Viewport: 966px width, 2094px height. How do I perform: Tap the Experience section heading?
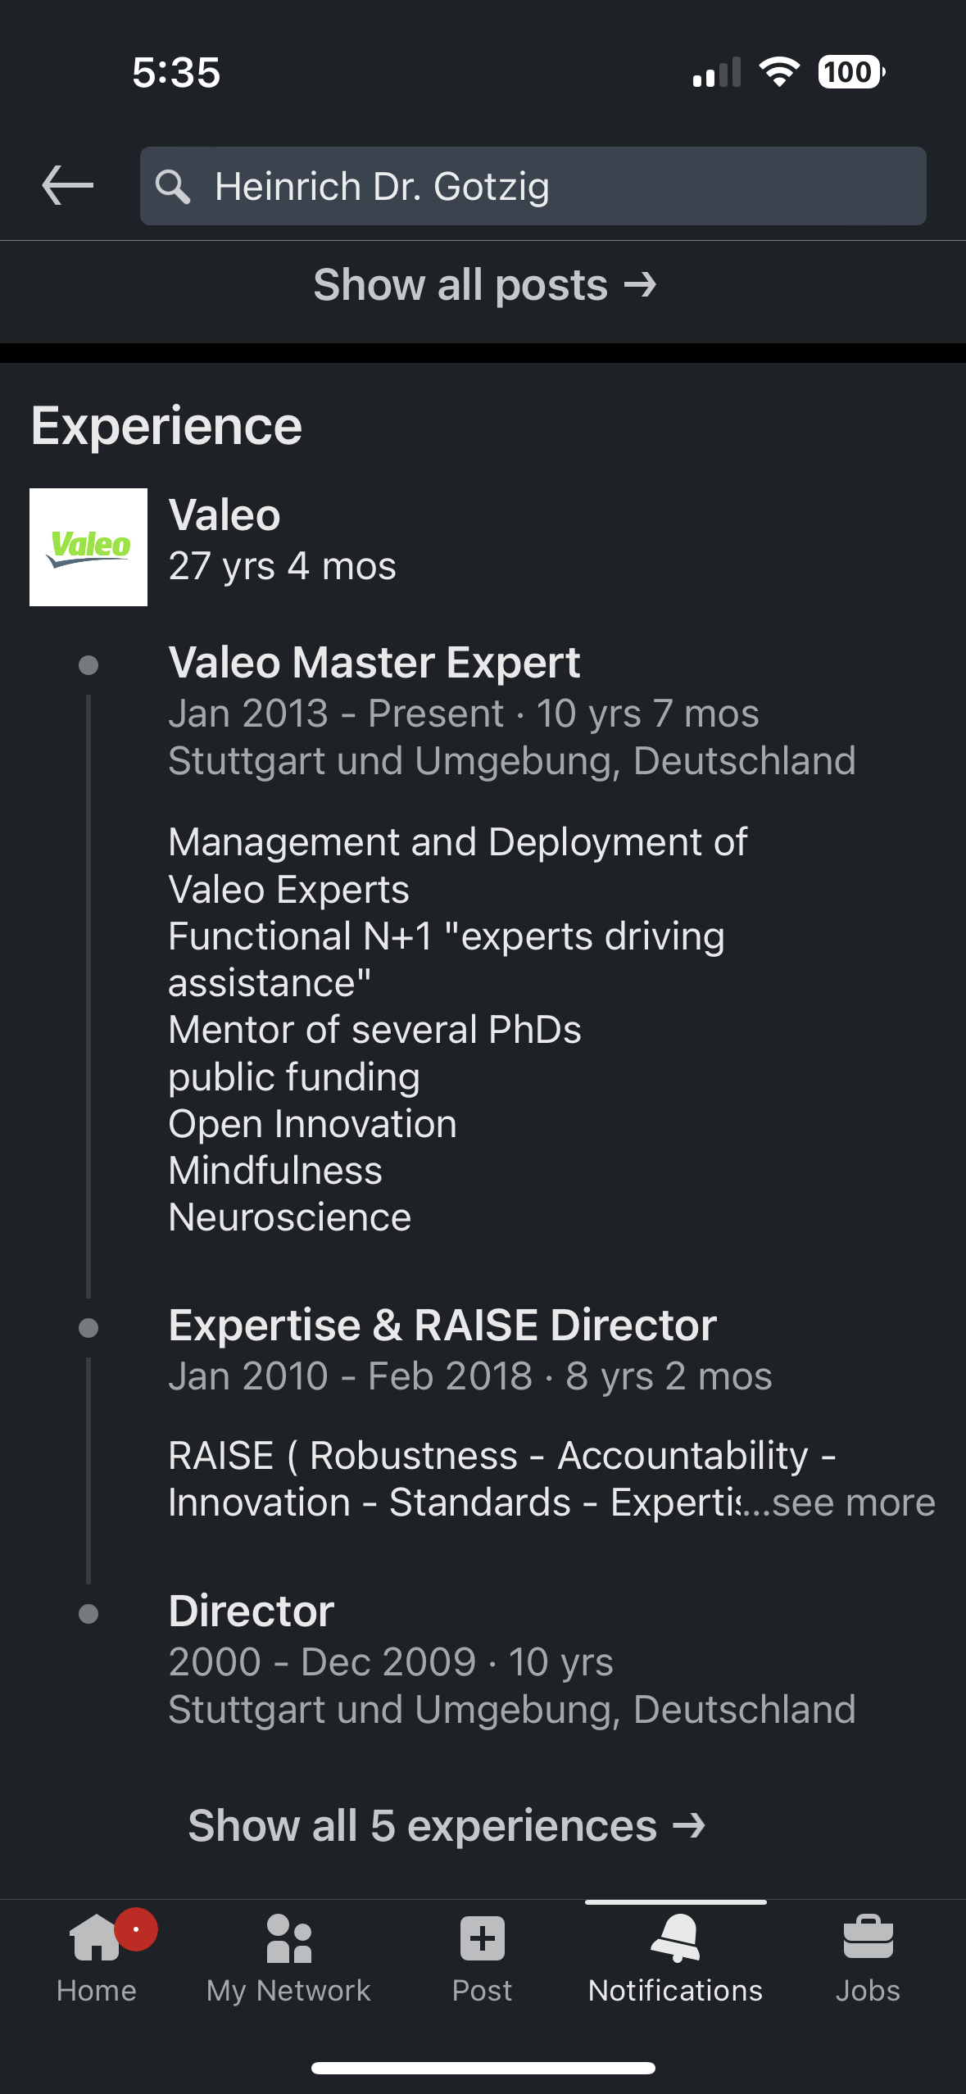tap(166, 427)
